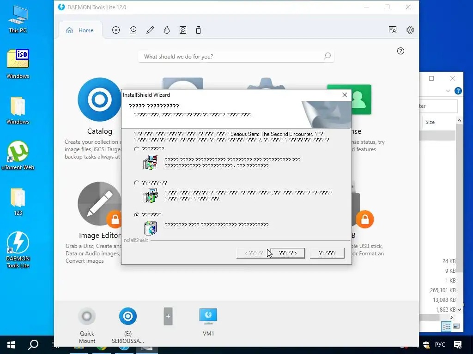Add a new virtual drive with plus button
This screenshot has width=473, height=354.
pyautogui.click(x=168, y=316)
